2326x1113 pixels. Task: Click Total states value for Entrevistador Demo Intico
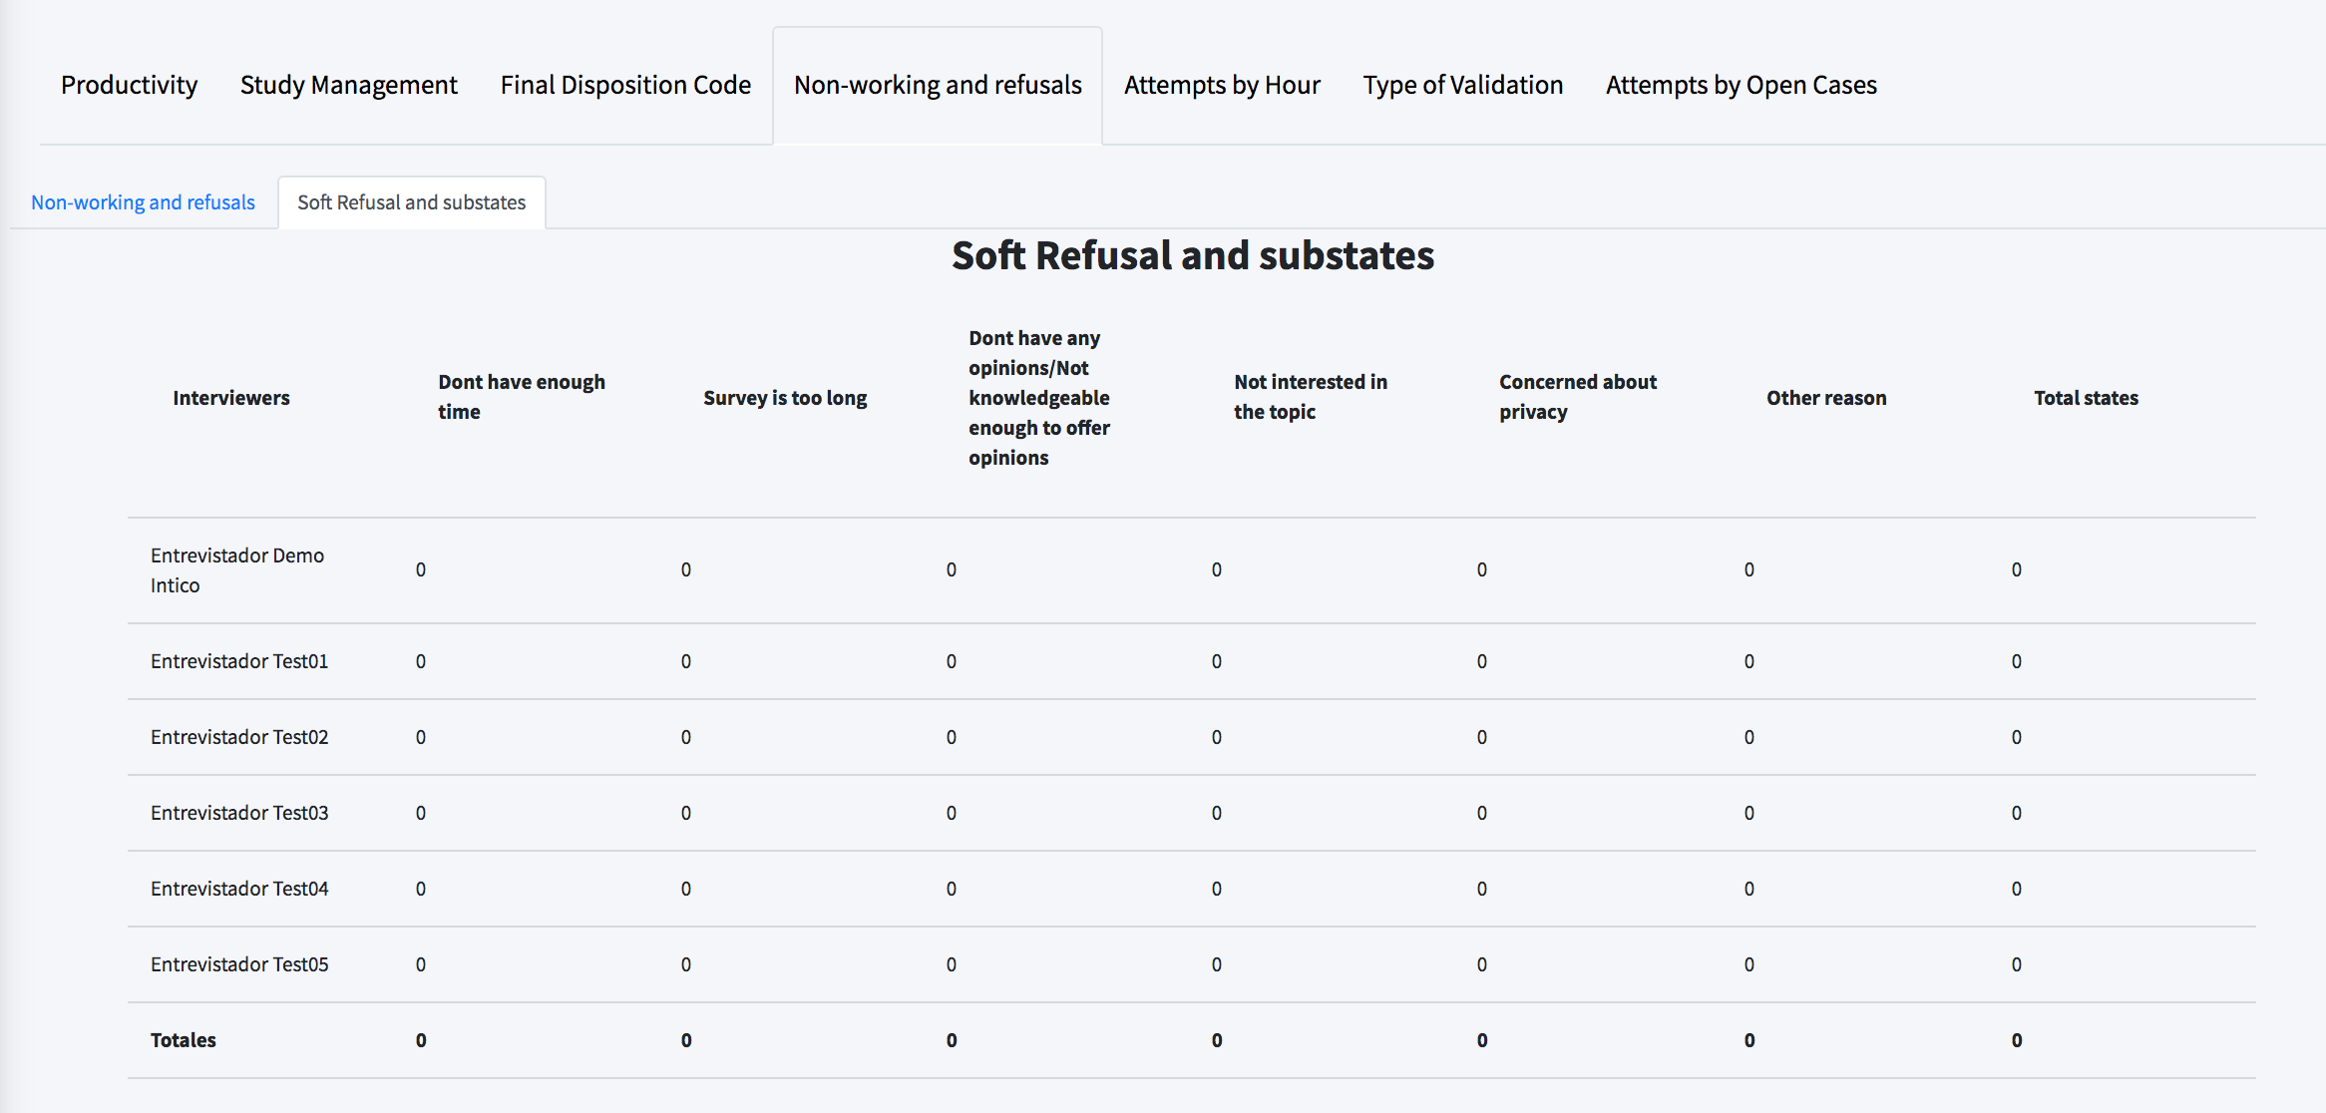click(x=2017, y=569)
